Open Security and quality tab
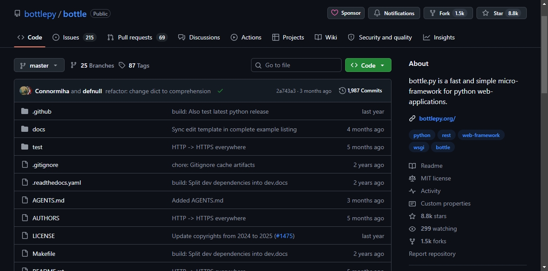Viewport: 548px width, 271px height. 380,37
